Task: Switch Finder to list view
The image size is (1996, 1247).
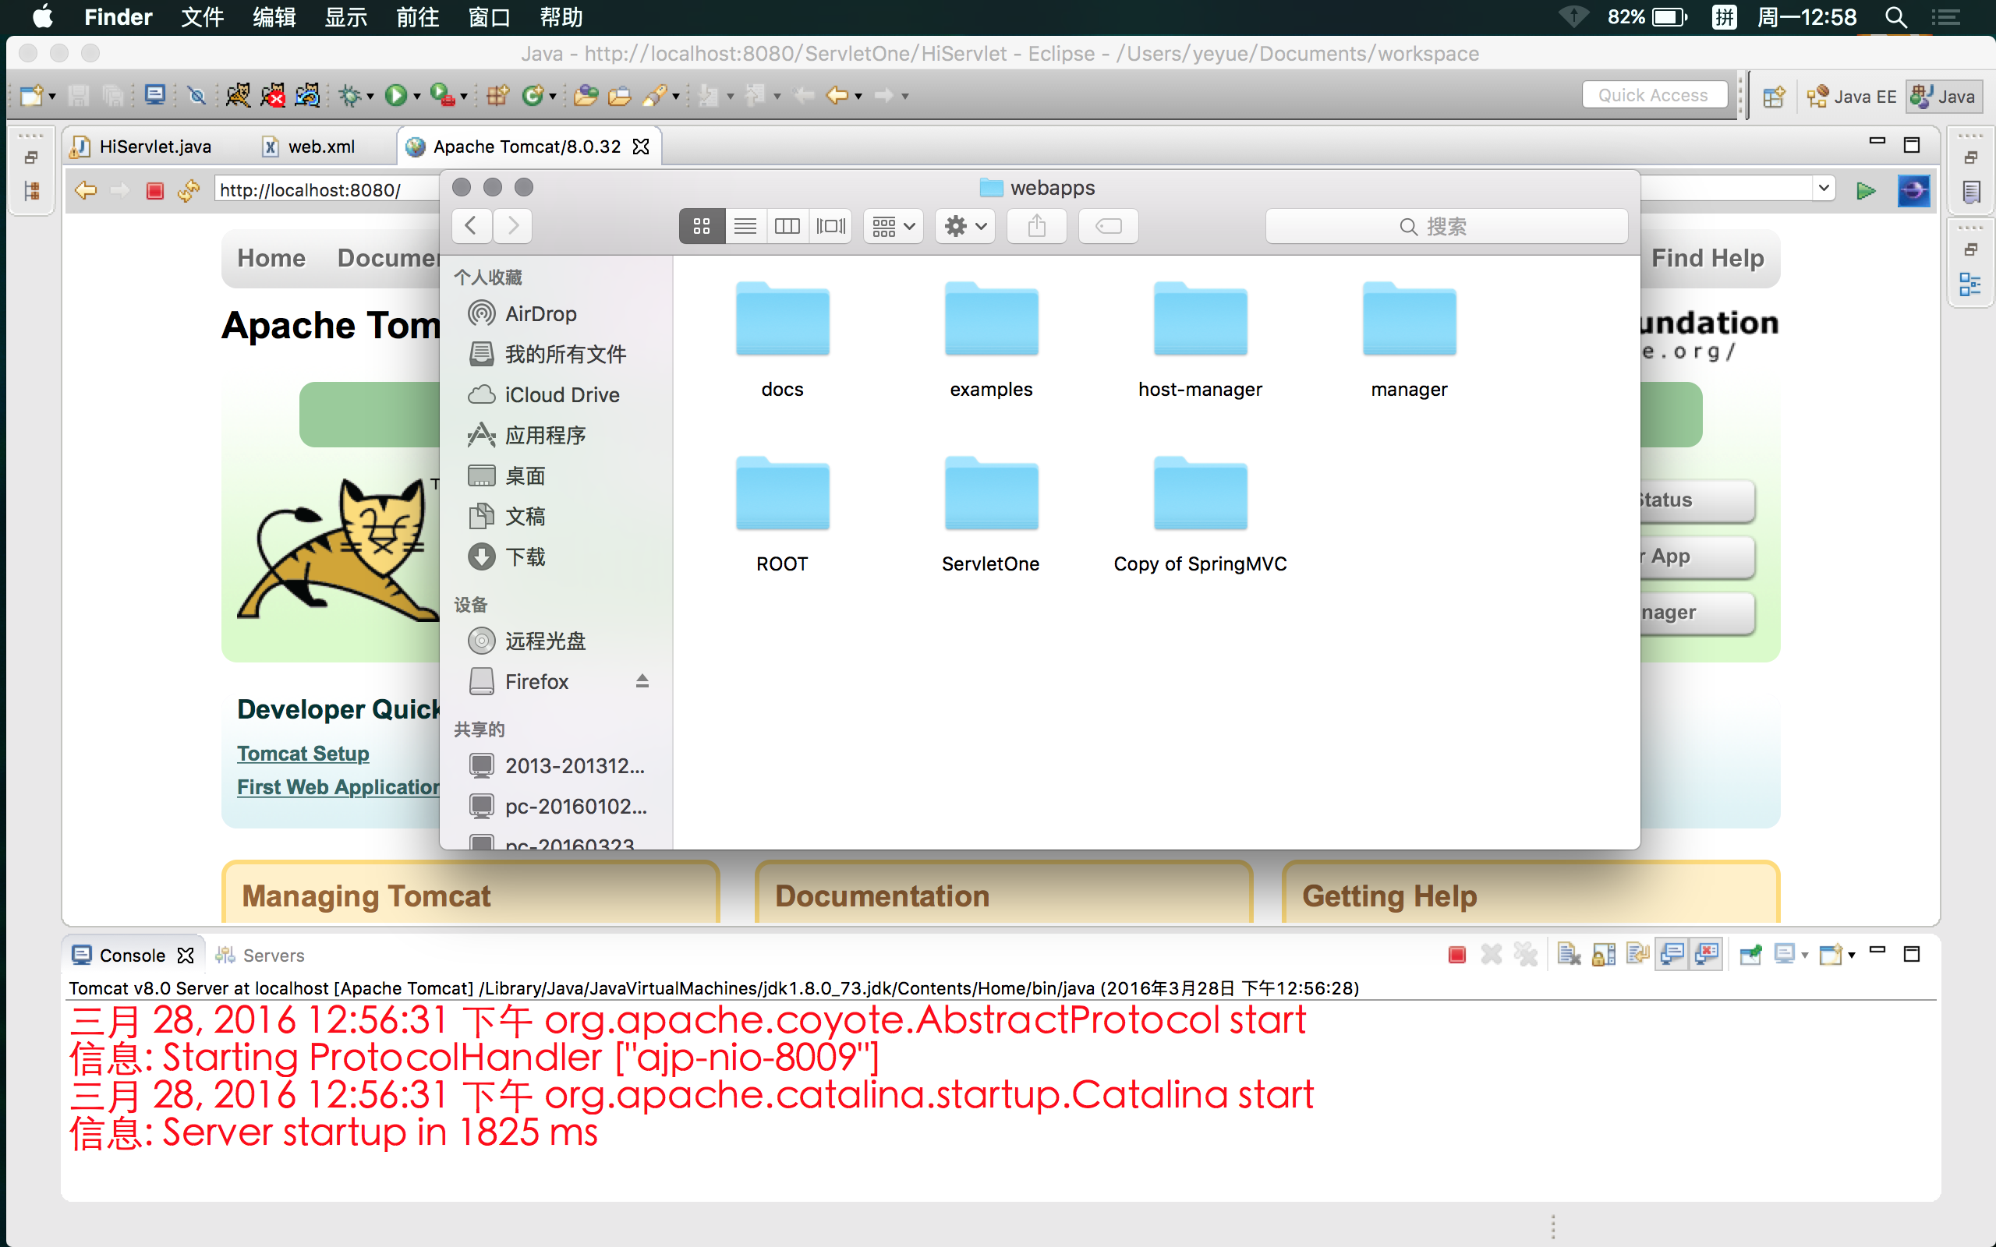Action: 745,226
